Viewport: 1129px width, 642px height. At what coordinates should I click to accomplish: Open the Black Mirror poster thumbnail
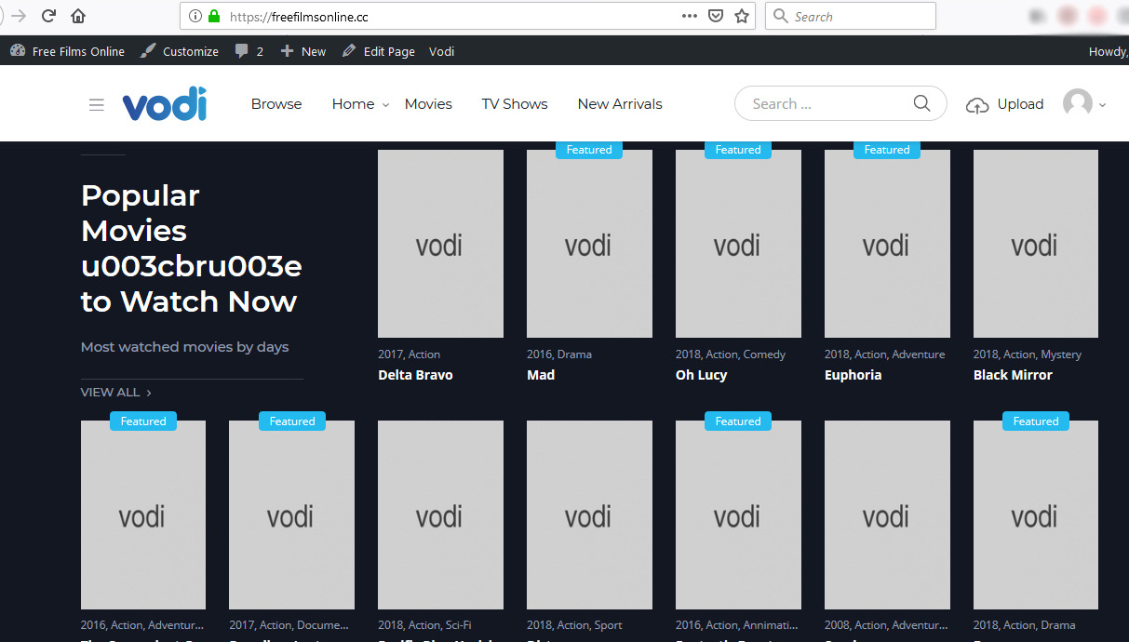[1036, 244]
